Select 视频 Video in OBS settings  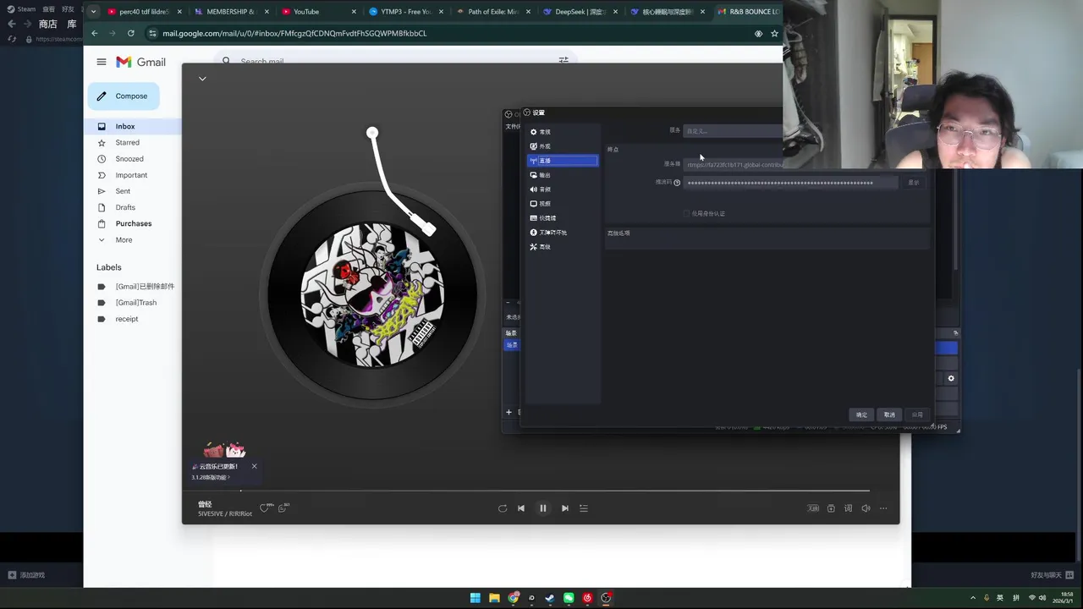point(563,204)
